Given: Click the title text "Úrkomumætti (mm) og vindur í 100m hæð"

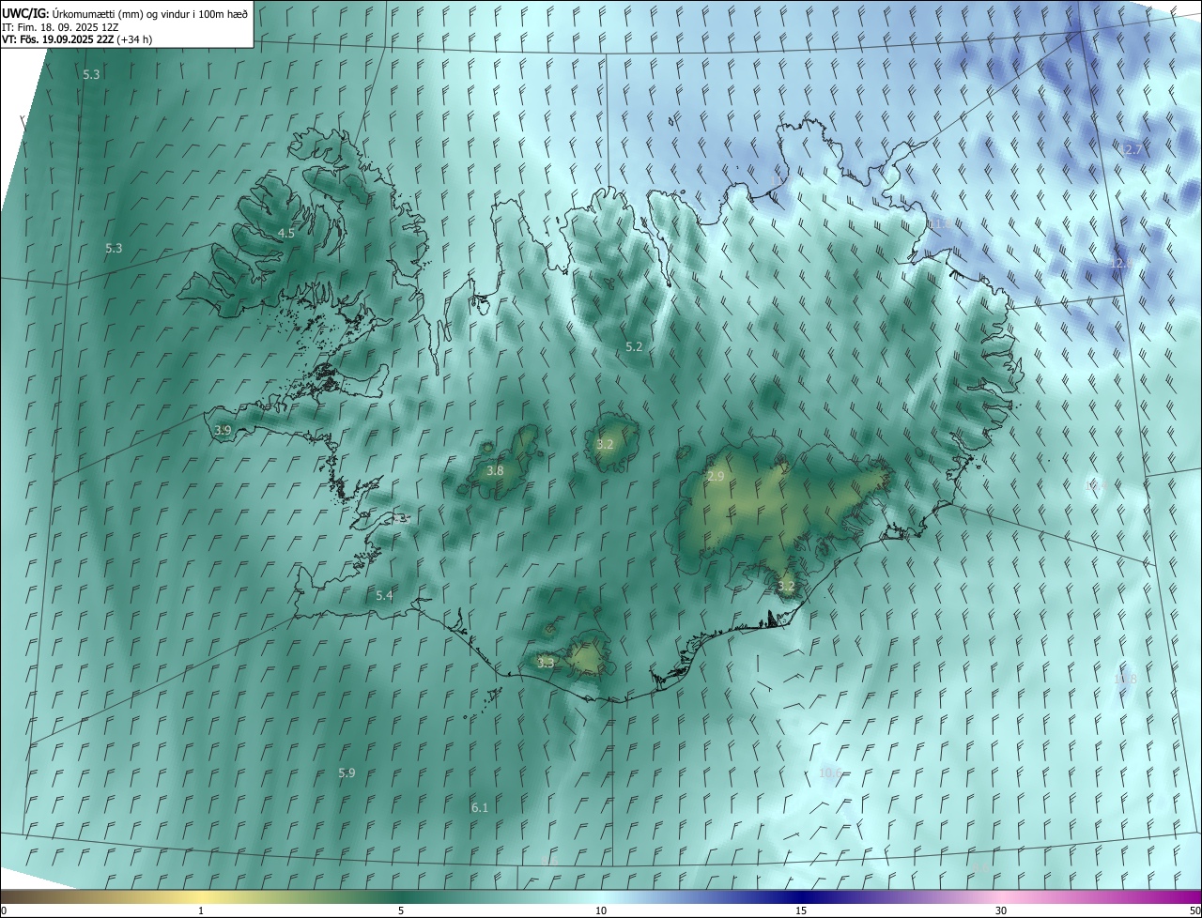Looking at the screenshot, I should pos(149,13).
